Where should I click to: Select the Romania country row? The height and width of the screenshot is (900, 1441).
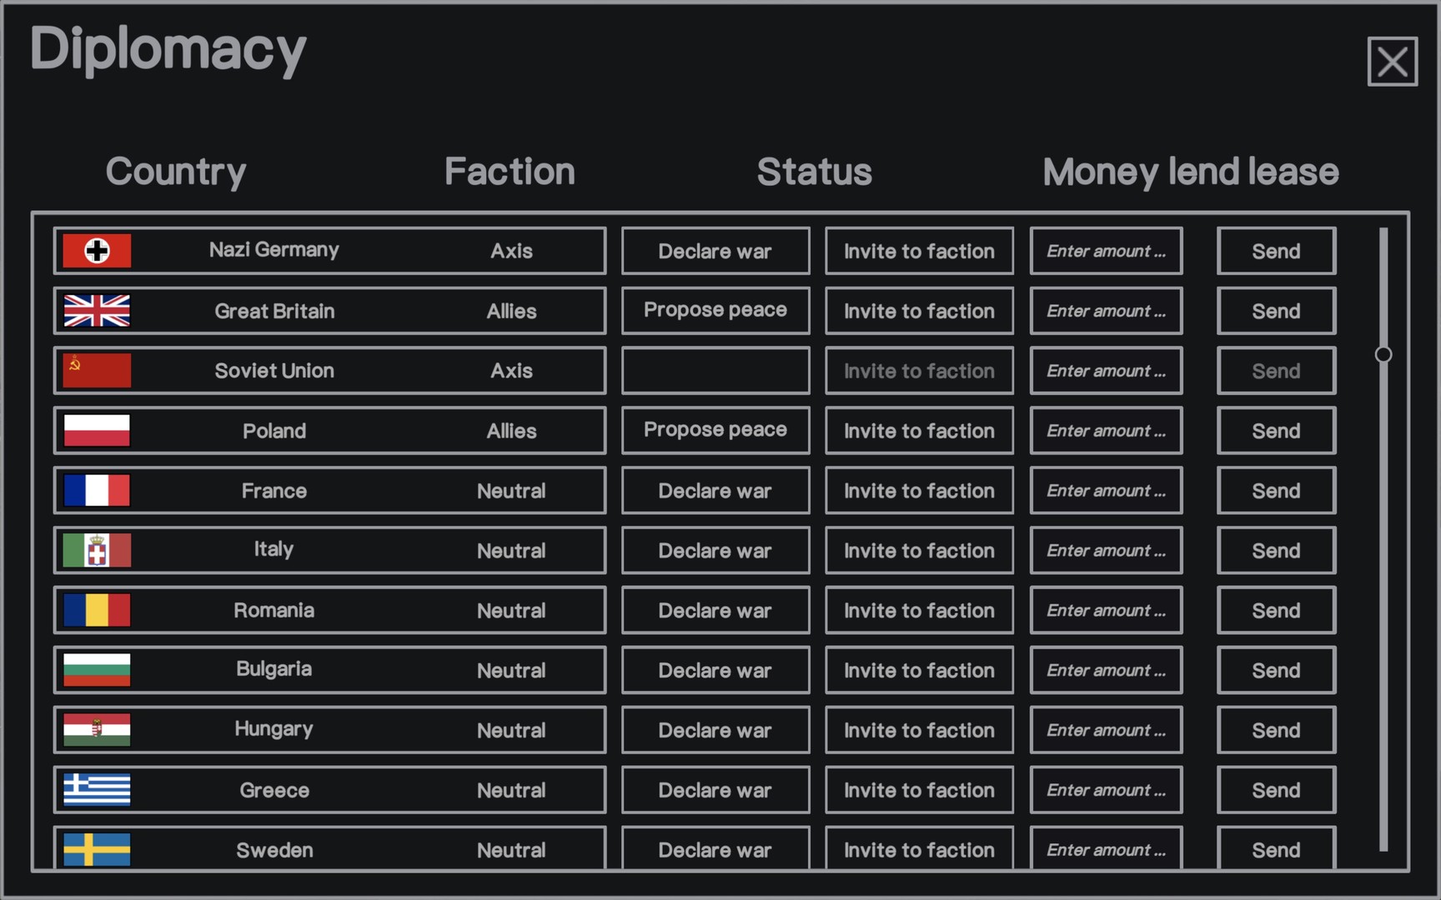[x=329, y=611]
